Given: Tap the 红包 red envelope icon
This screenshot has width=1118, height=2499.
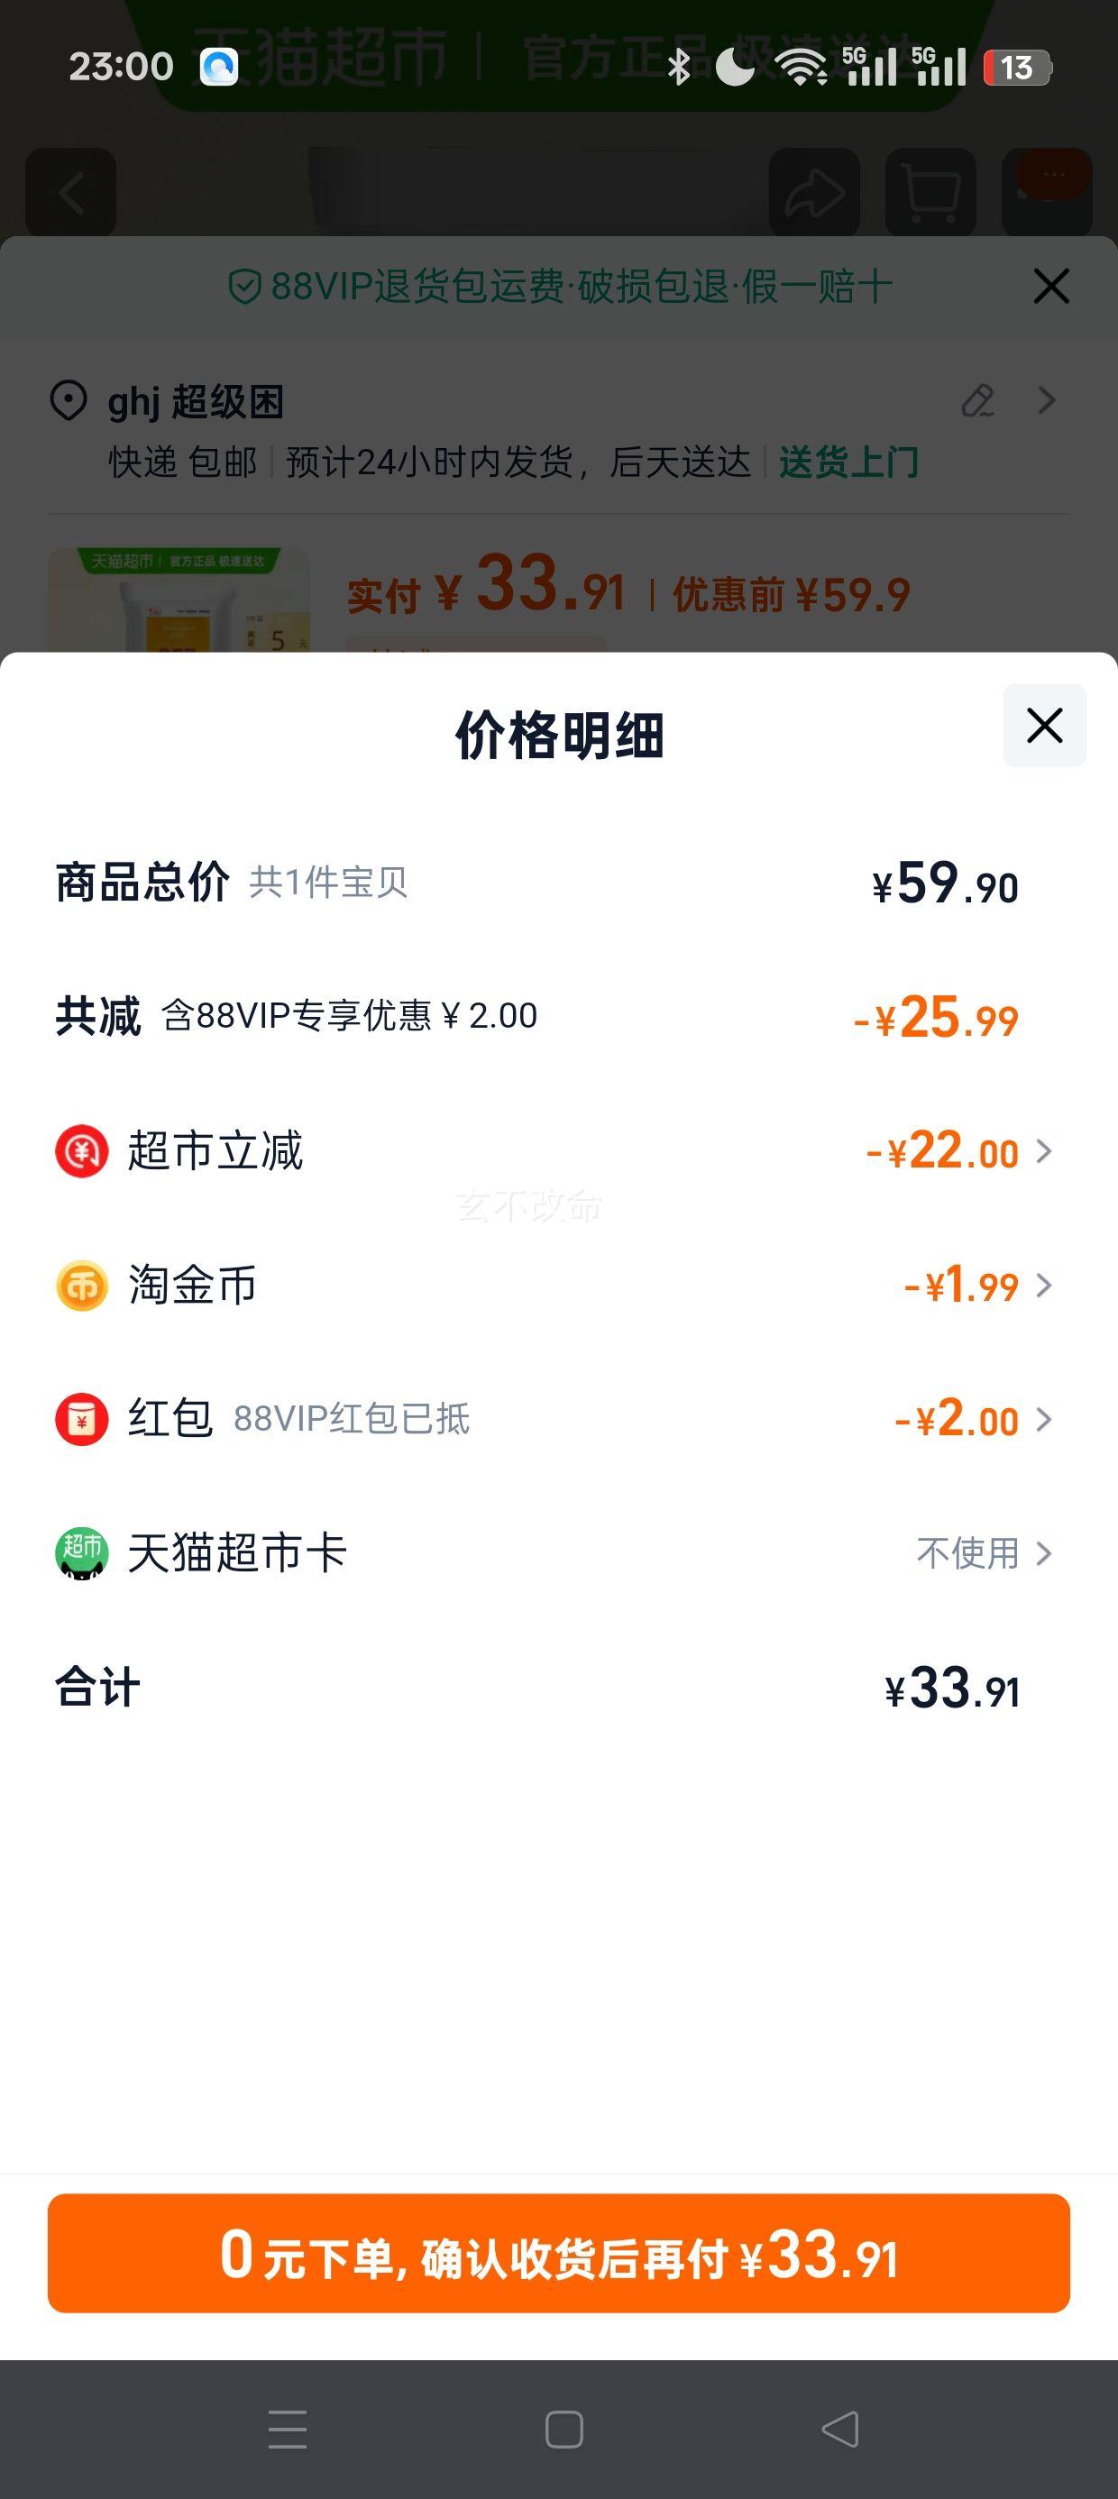Looking at the screenshot, I should click(x=81, y=1419).
